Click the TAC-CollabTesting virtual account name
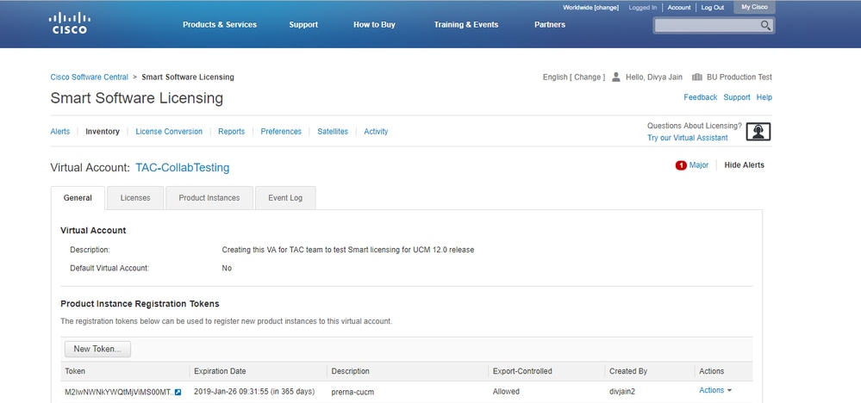 183,168
